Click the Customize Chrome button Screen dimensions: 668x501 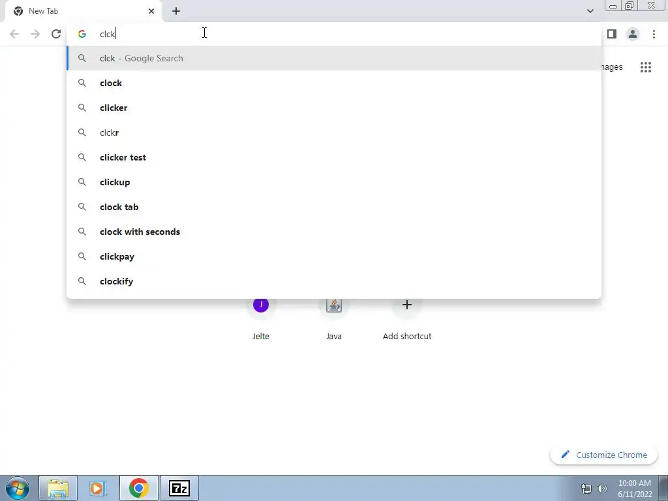[x=603, y=455]
